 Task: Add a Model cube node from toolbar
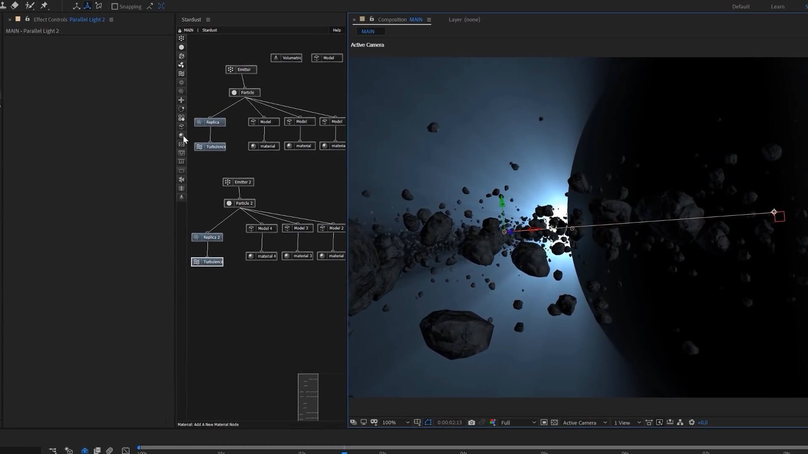[181, 127]
